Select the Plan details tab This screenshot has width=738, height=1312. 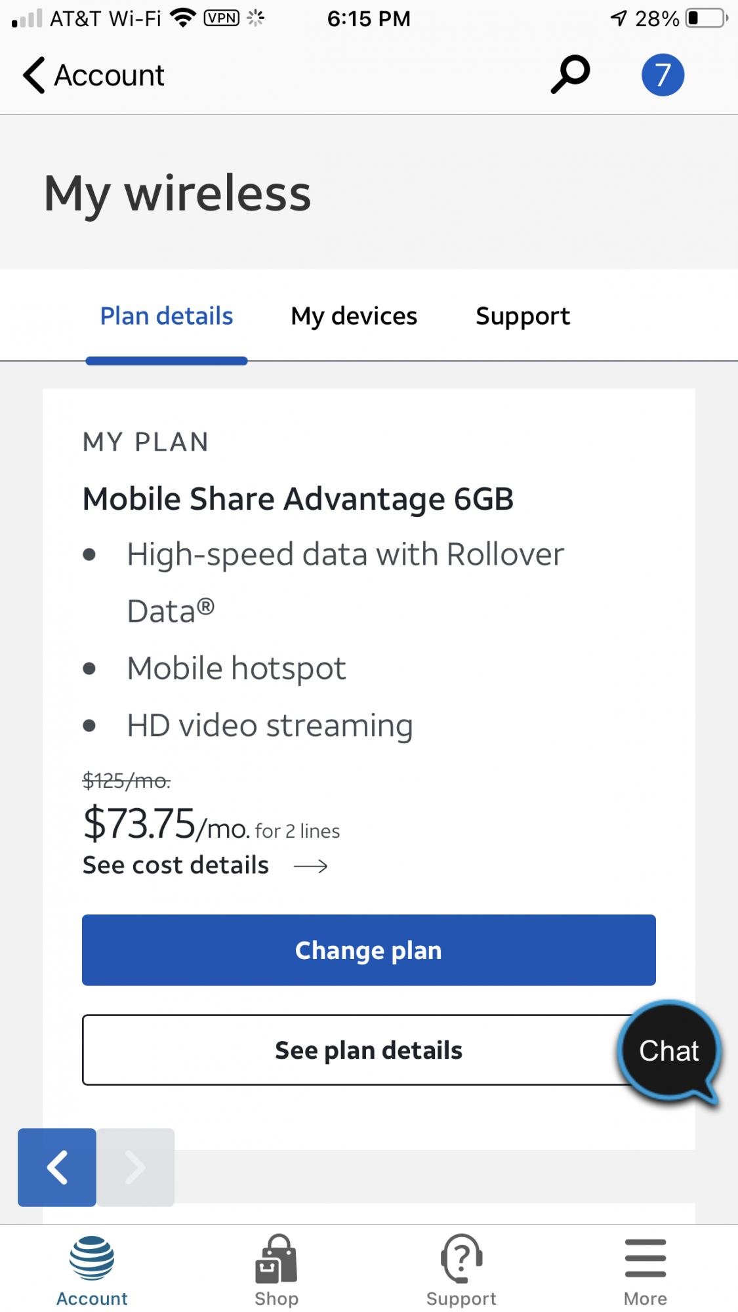pyautogui.click(x=167, y=316)
